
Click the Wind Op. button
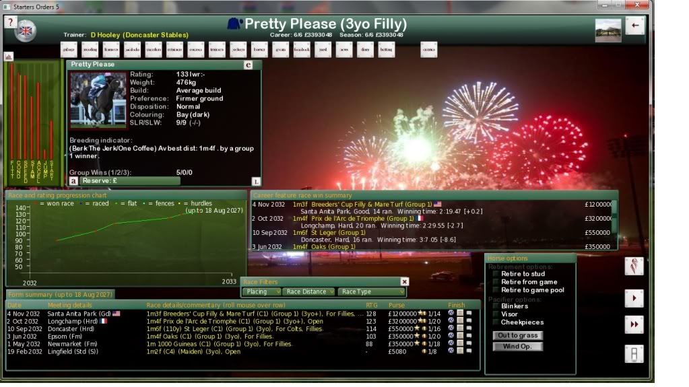[518, 346]
